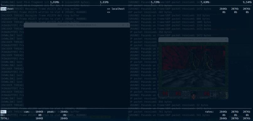Focus the Ground Station title bar
253x121 pixels.
pos(193,40)
